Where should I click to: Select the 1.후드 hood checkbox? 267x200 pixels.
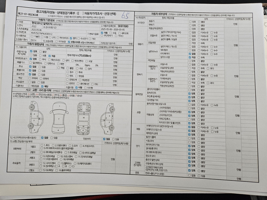click(41, 145)
